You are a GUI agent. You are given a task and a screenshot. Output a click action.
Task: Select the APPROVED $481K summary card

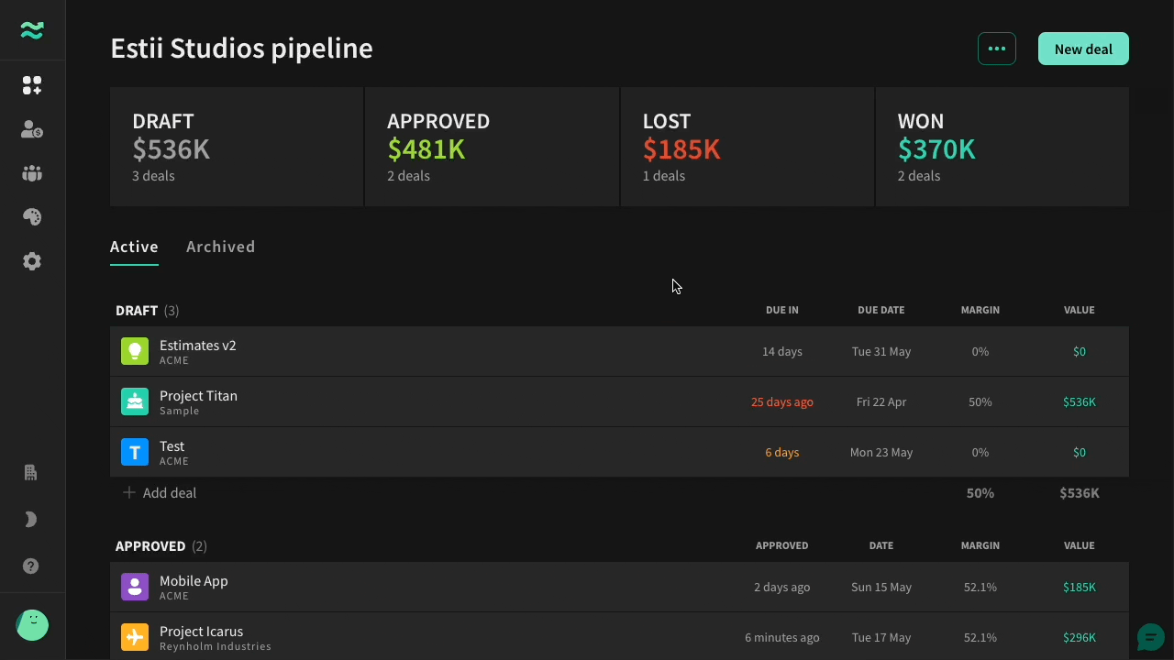[493, 147]
